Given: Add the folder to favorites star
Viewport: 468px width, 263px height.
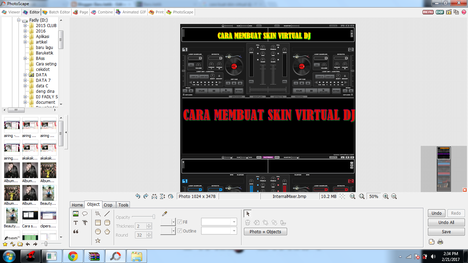Looking at the screenshot, I should pyautogui.click(x=5, y=244).
